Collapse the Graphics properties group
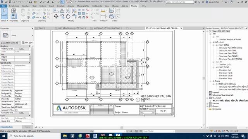This screenshot has width=248, height=139. point(29,46)
